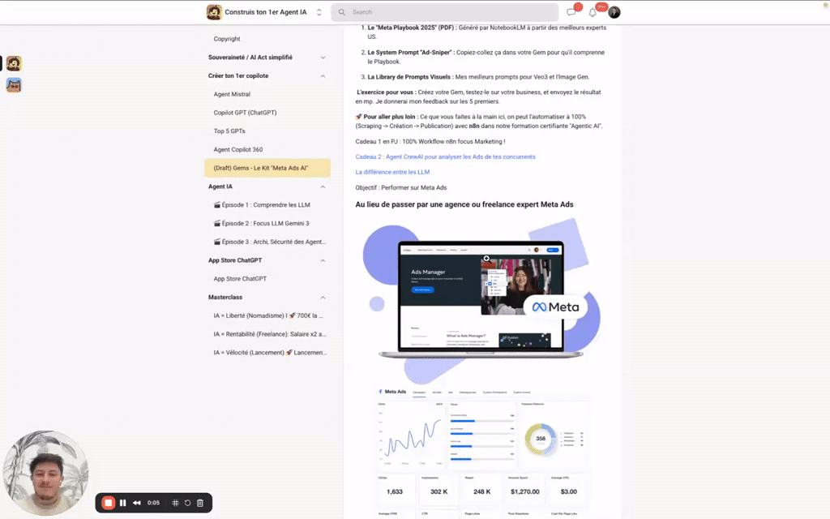The image size is (830, 519).
Task: Delete the current recording via trash icon
Action: [199, 503]
